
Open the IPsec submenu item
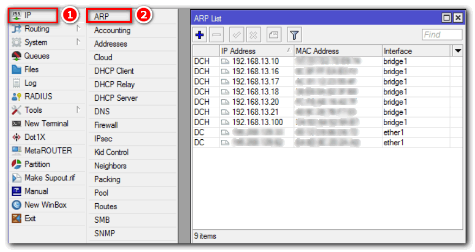pos(104,139)
